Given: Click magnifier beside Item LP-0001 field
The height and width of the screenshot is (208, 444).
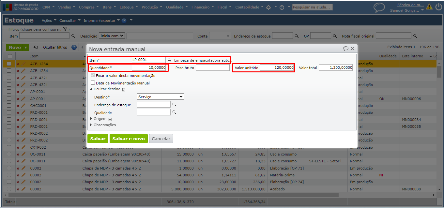Looking at the screenshot, I should tap(169, 60).
